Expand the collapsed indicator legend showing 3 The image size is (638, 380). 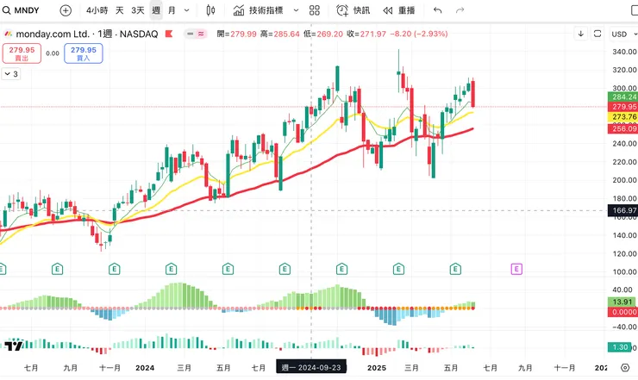click(x=11, y=74)
